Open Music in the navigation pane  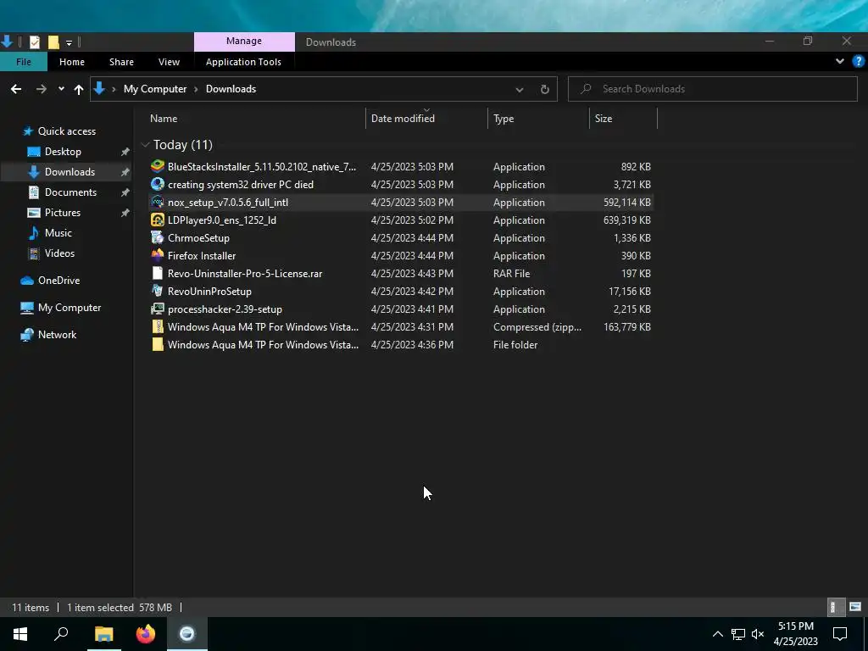(58, 232)
